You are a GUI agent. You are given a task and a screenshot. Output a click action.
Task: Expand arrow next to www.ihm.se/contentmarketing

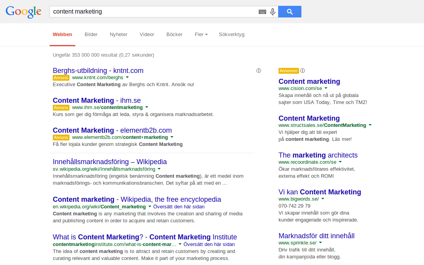tap(147, 107)
